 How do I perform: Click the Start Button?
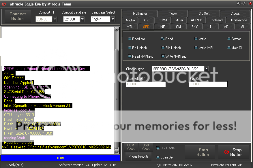(200, 152)
